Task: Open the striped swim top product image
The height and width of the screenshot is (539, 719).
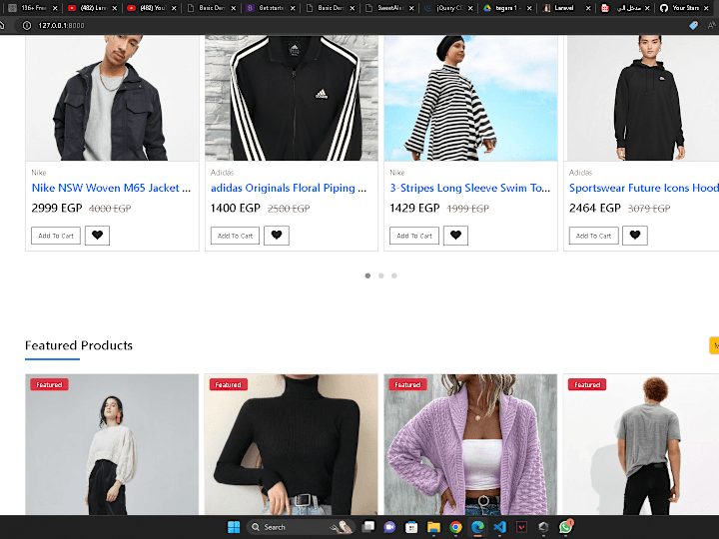Action: [x=471, y=98]
